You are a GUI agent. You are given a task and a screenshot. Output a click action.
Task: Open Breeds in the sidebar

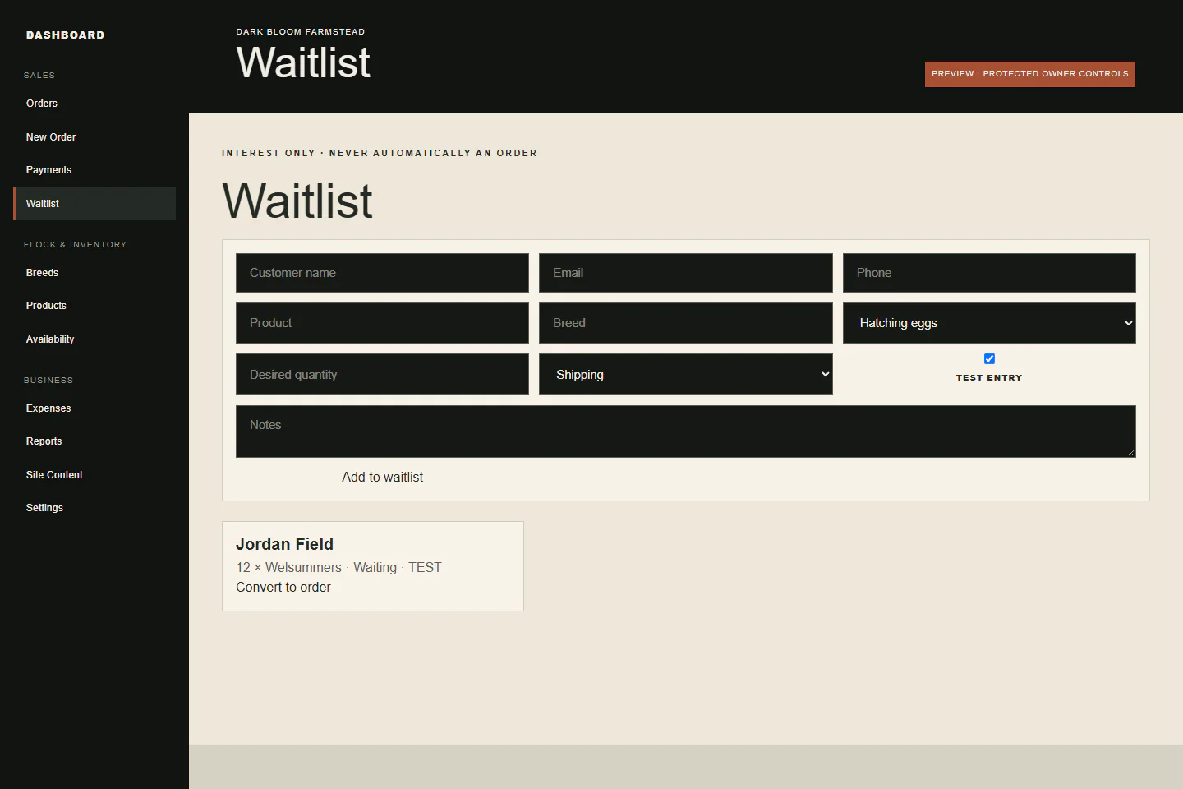point(94,273)
